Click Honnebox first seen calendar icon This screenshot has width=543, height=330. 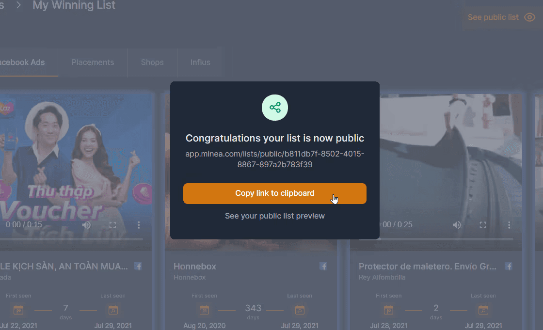tap(204, 310)
